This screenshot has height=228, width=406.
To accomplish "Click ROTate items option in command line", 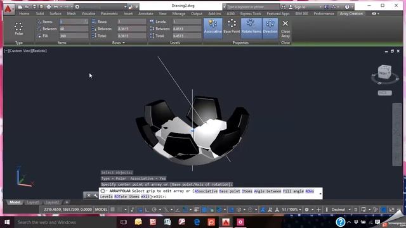I will click(127, 196).
